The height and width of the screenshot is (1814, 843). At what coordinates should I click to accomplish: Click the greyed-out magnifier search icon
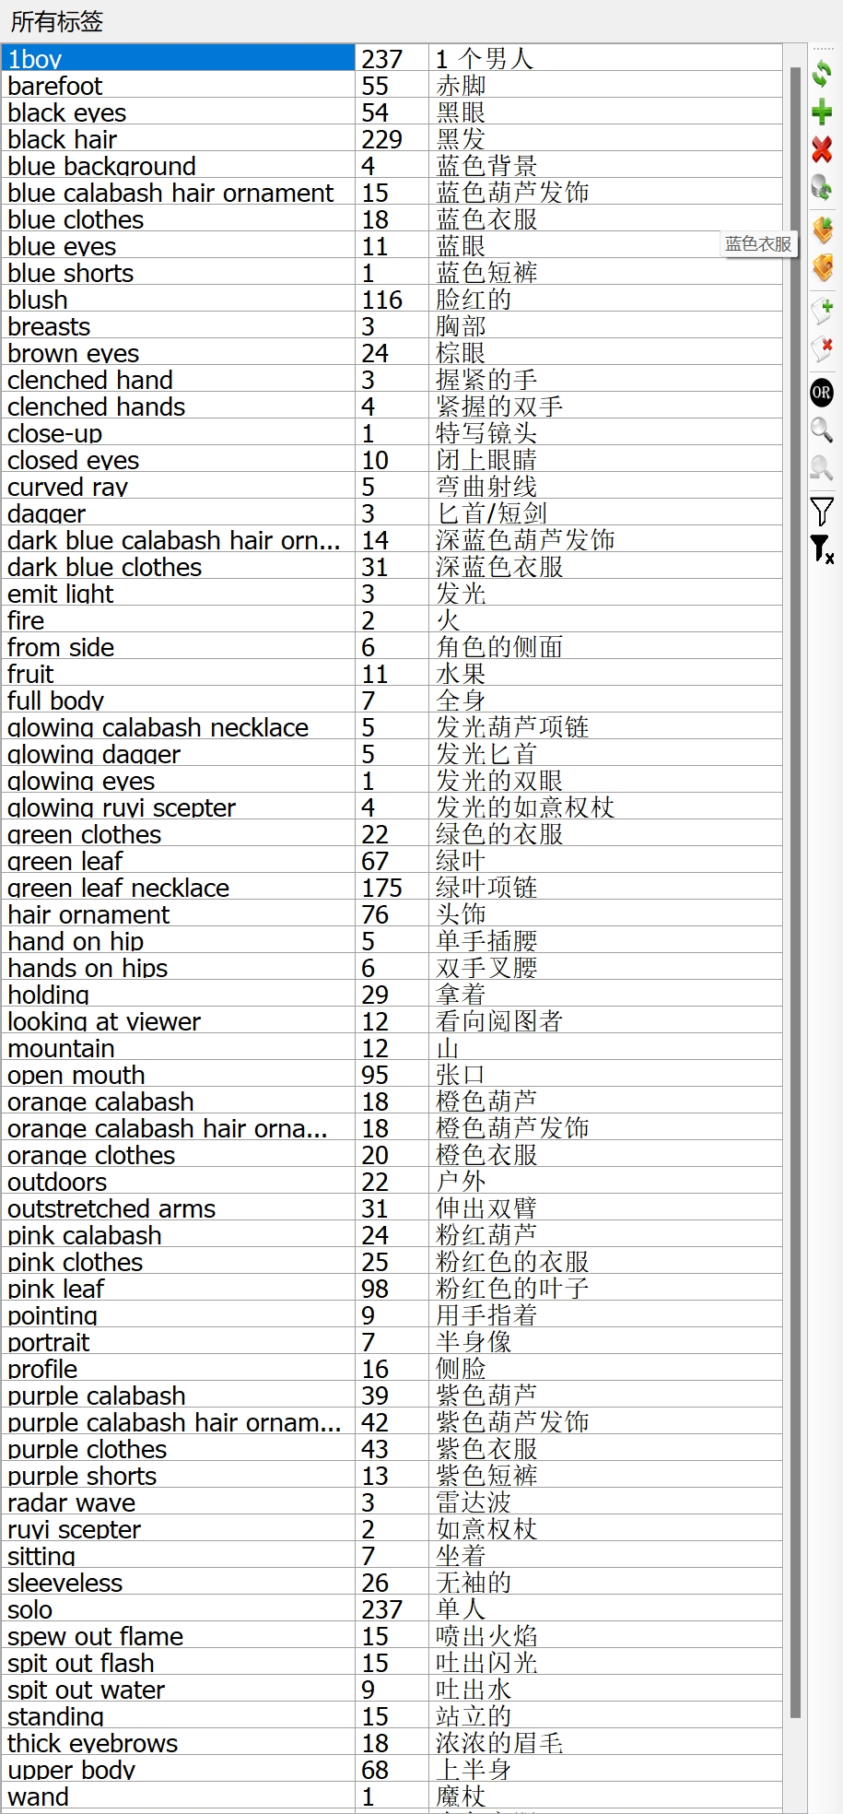pyautogui.click(x=822, y=467)
